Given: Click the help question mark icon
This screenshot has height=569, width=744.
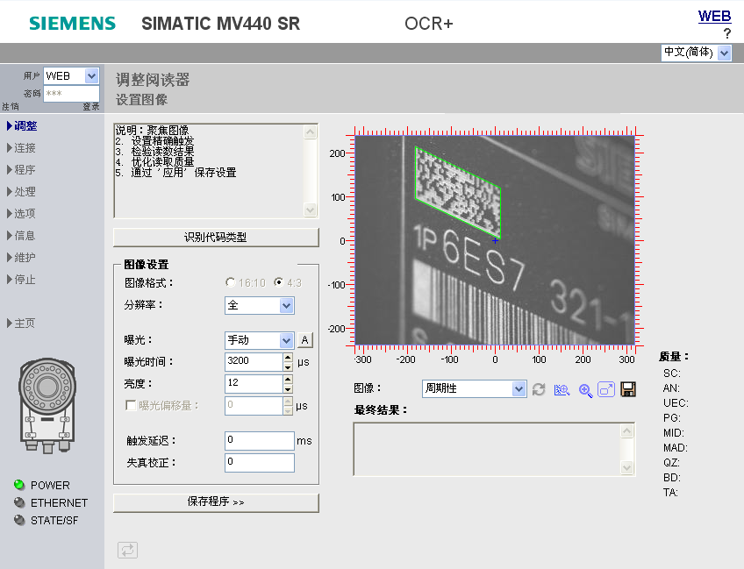Looking at the screenshot, I should point(726,33).
